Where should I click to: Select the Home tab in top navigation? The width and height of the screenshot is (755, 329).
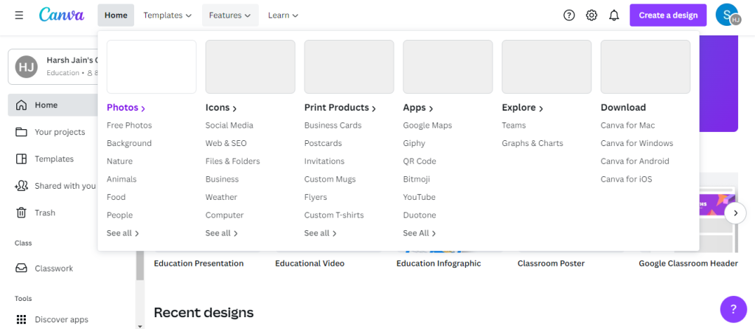(116, 15)
